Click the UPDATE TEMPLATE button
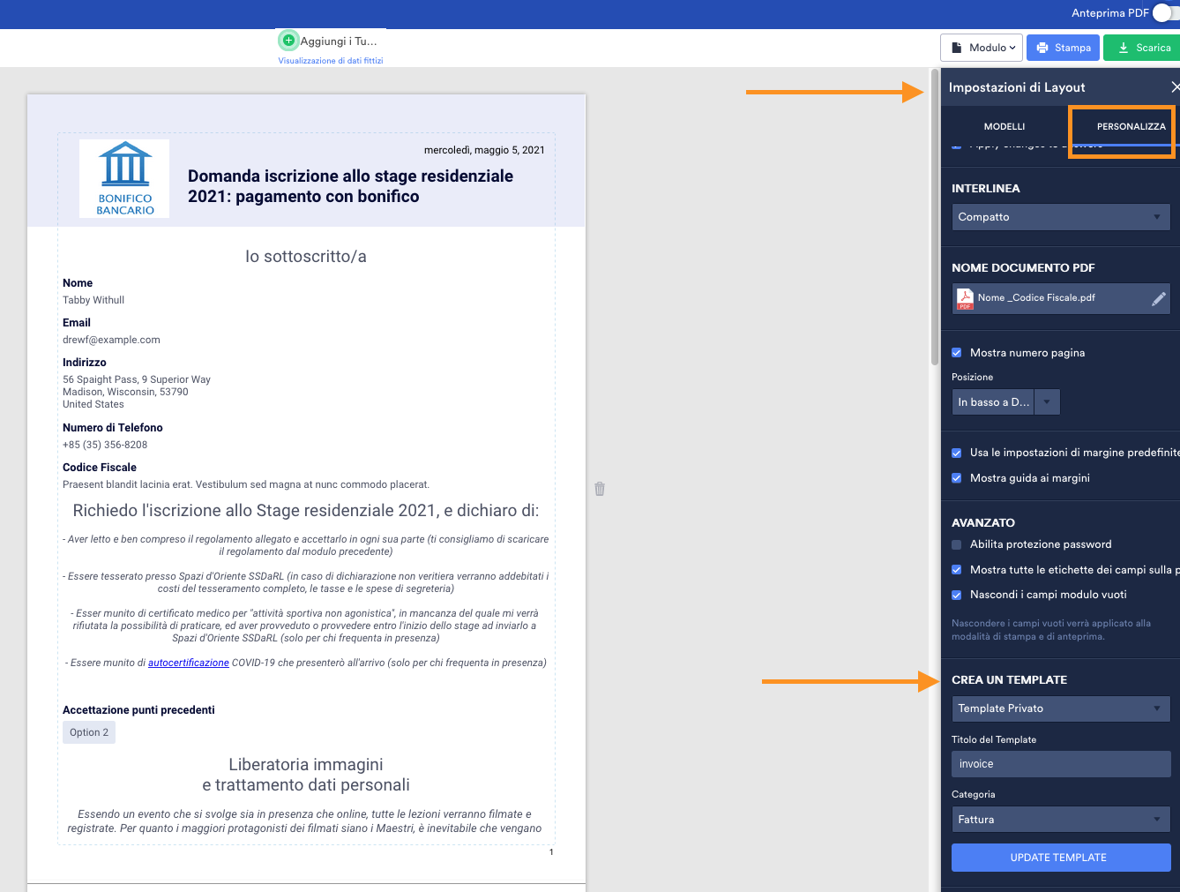The image size is (1180, 892). 1060,857
